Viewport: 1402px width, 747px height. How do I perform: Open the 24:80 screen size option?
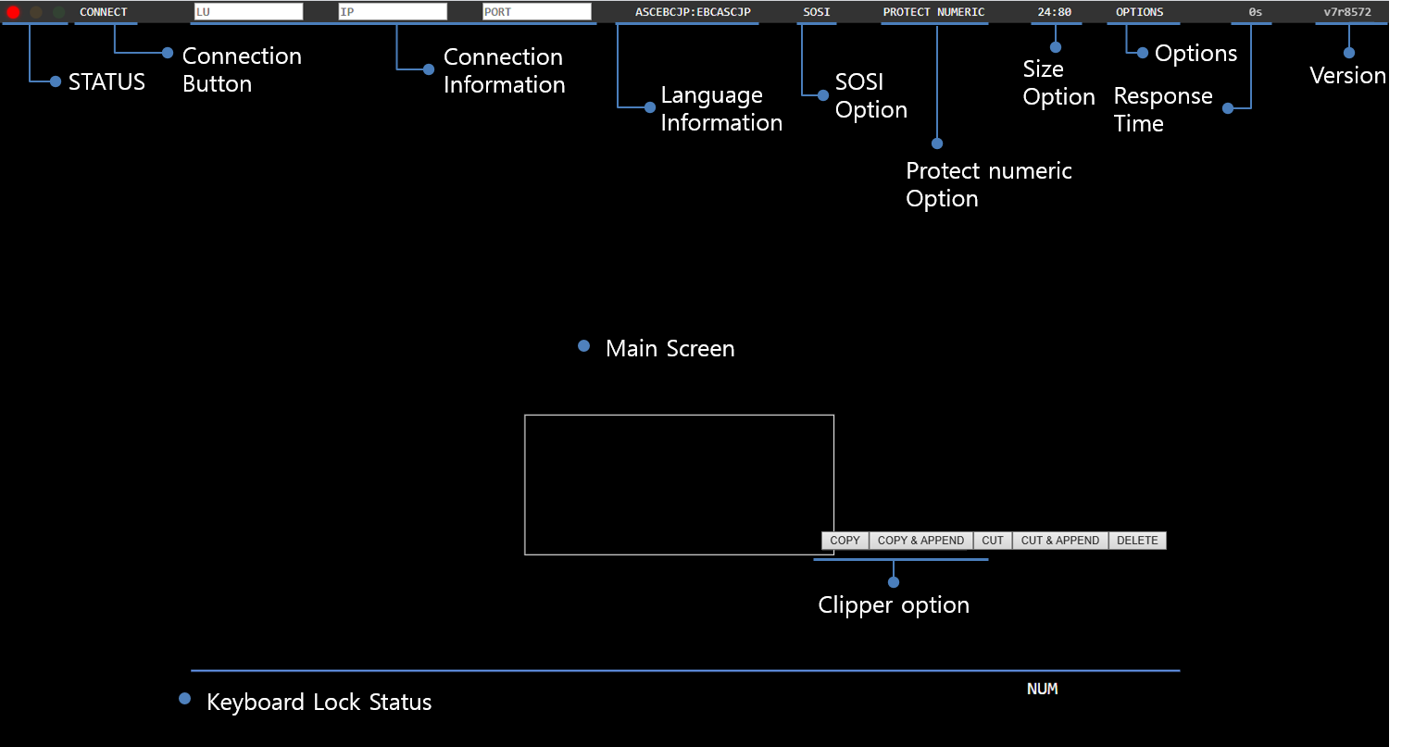[1055, 12]
